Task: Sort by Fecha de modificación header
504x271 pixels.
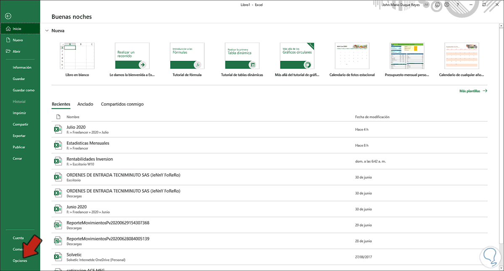Action: click(373, 117)
